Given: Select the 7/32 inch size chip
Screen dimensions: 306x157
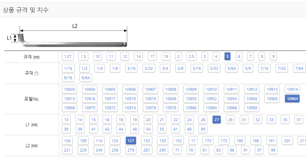Looking at the screenshot, I should [x=282, y=68].
